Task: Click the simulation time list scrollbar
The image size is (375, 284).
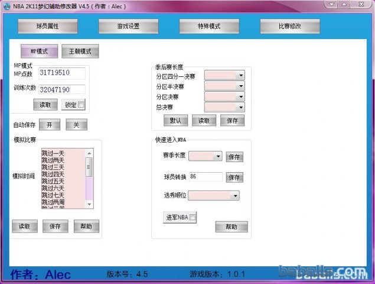Action: tap(89, 177)
